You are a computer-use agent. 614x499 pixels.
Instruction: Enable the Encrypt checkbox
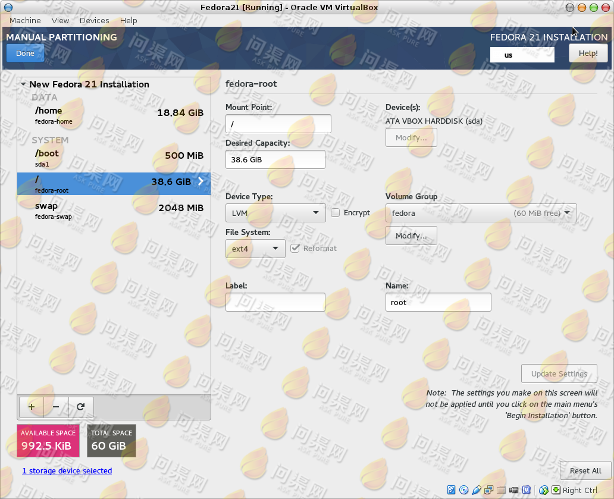[335, 213]
